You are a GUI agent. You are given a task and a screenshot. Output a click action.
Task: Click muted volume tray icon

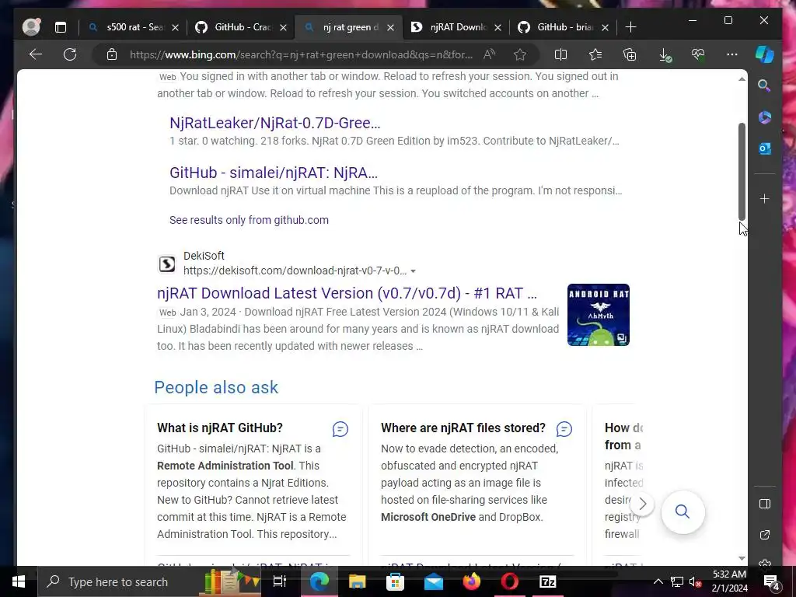695,581
